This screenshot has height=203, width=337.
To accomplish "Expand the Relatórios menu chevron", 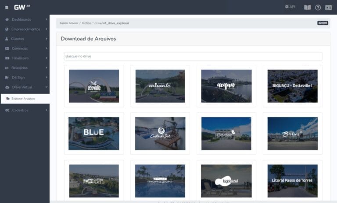I will 46,68.
